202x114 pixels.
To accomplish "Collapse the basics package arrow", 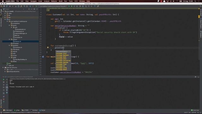I will (x=9, y=25).
